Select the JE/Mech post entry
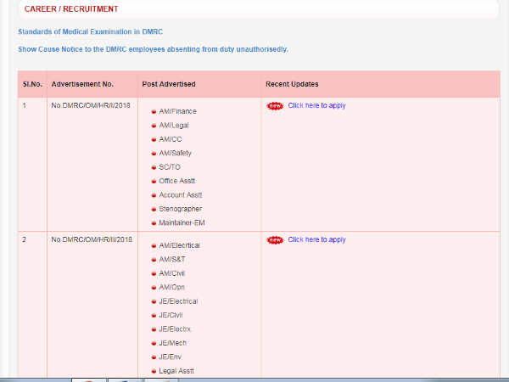Image resolution: width=509 pixels, height=382 pixels. [173, 343]
